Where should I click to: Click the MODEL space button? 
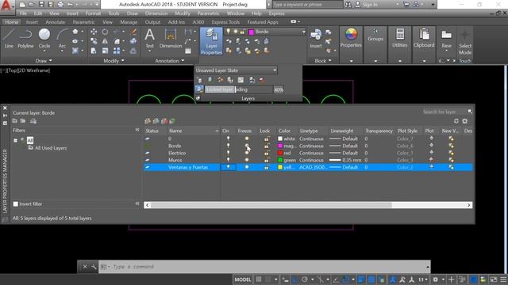243,279
